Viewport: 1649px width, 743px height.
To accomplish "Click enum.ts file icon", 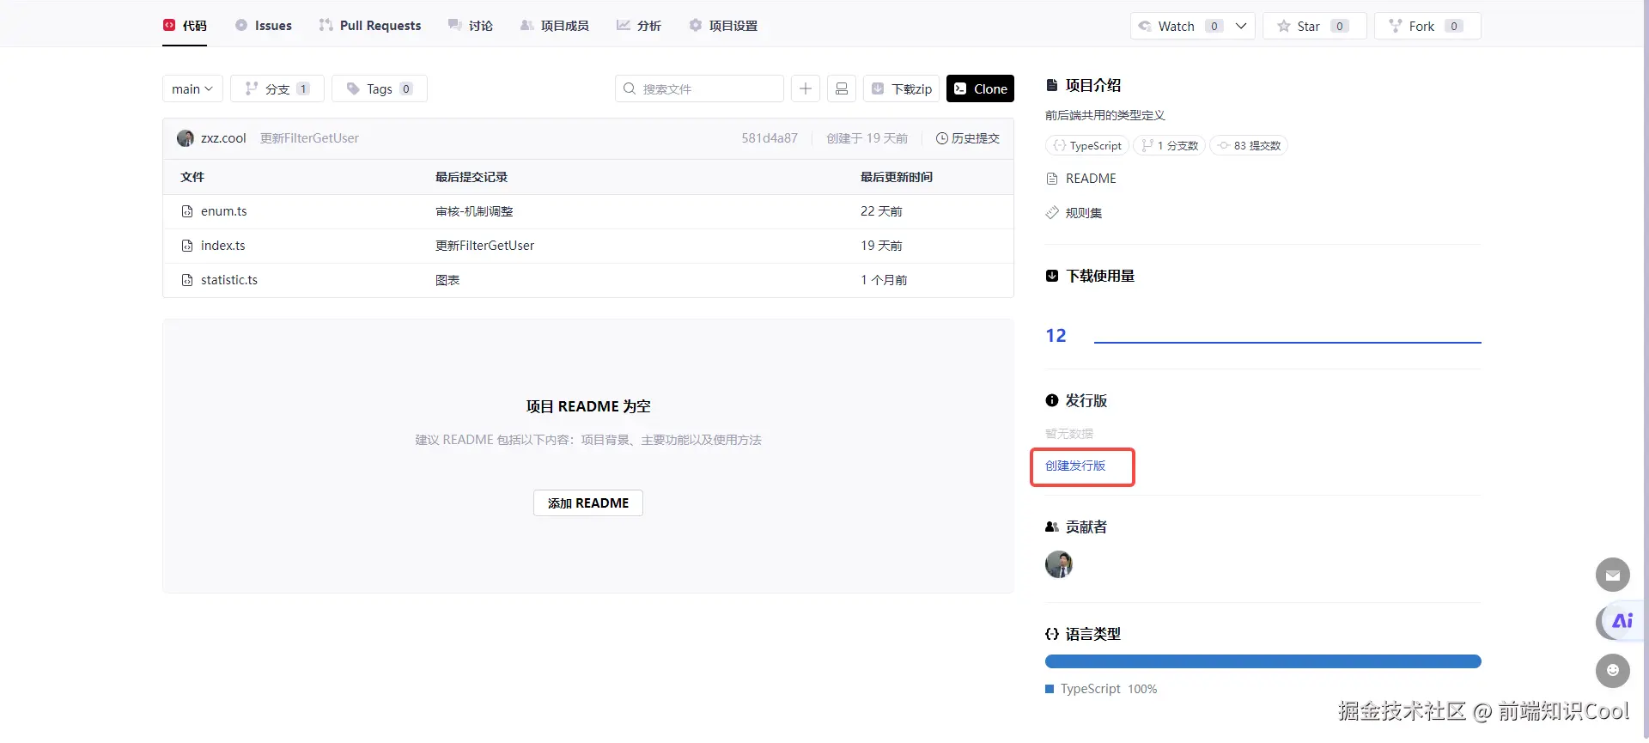I will point(187,211).
